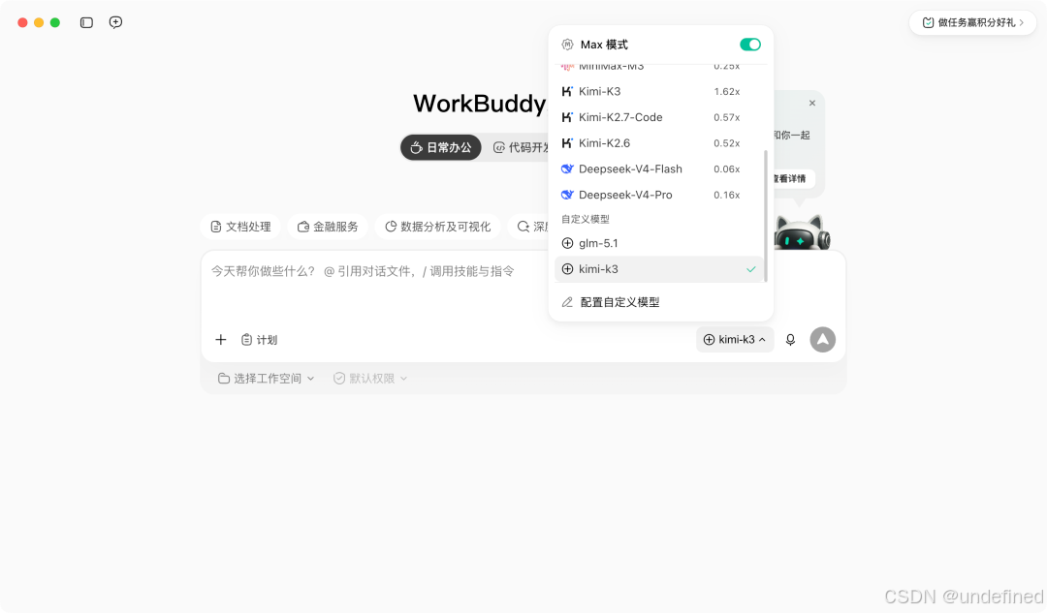Turn off the Max 模式 switch
Image resolution: width=1047 pixels, height=613 pixels.
749,45
